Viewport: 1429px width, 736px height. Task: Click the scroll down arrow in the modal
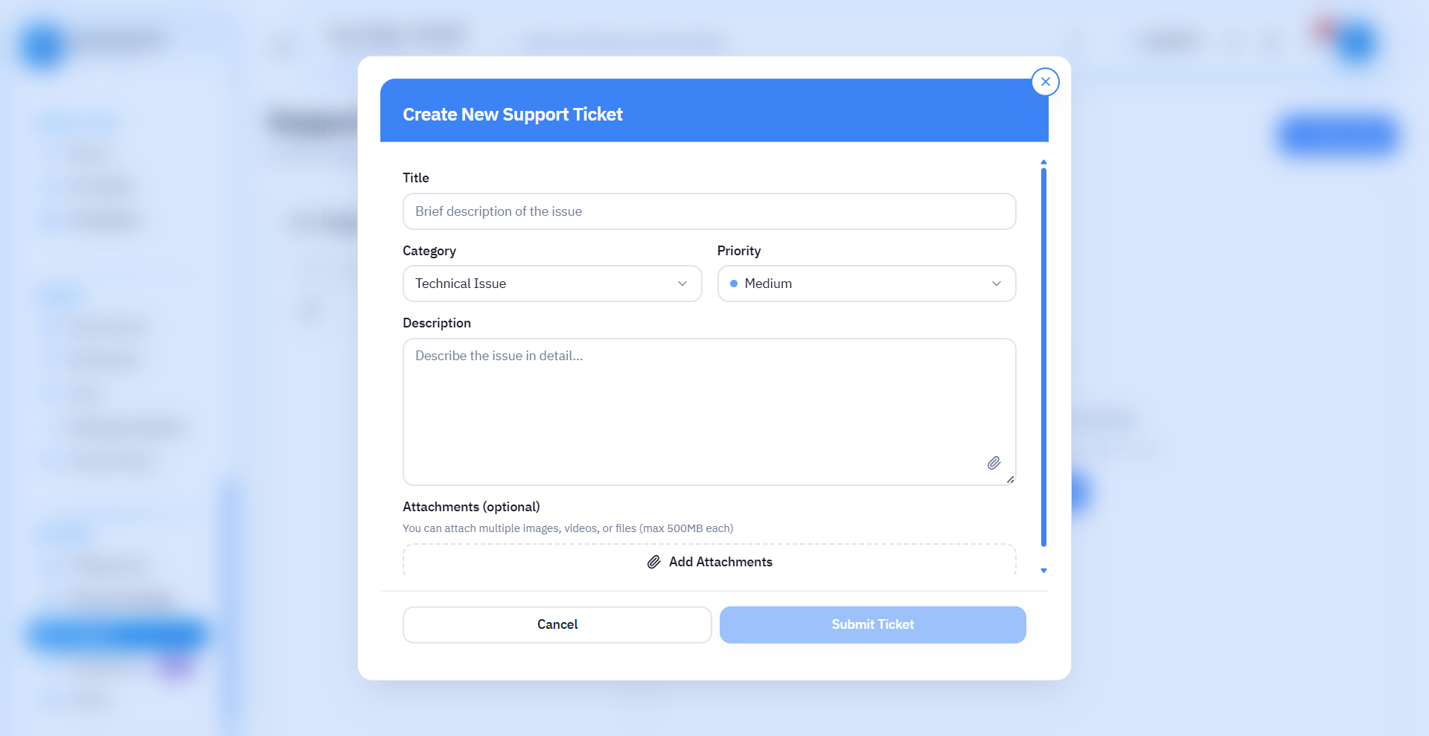coord(1043,571)
